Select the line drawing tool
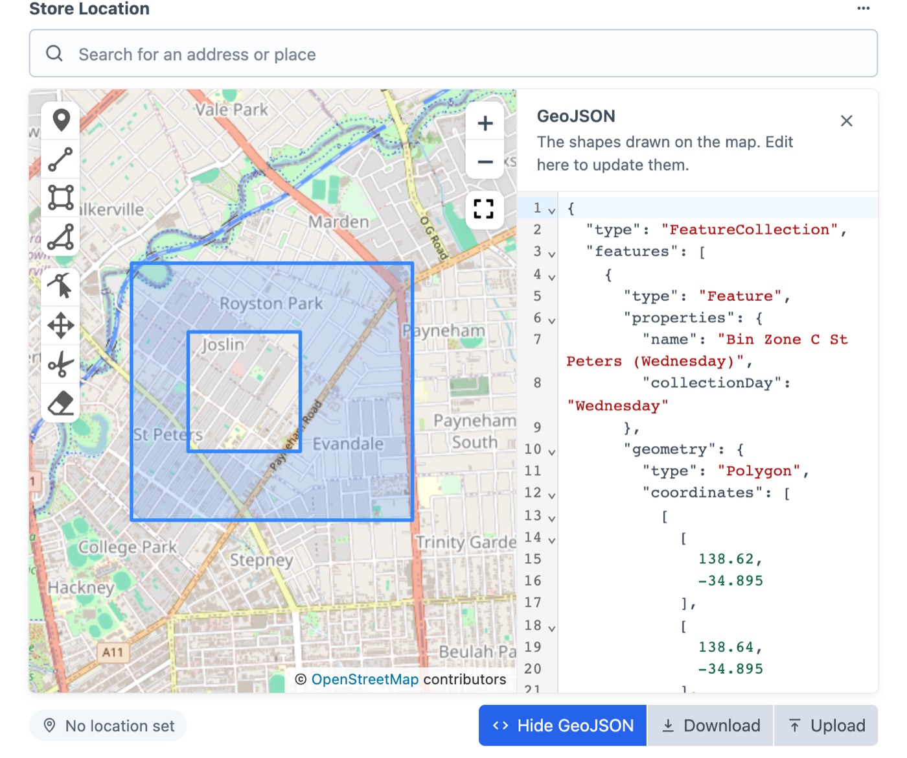 61,160
